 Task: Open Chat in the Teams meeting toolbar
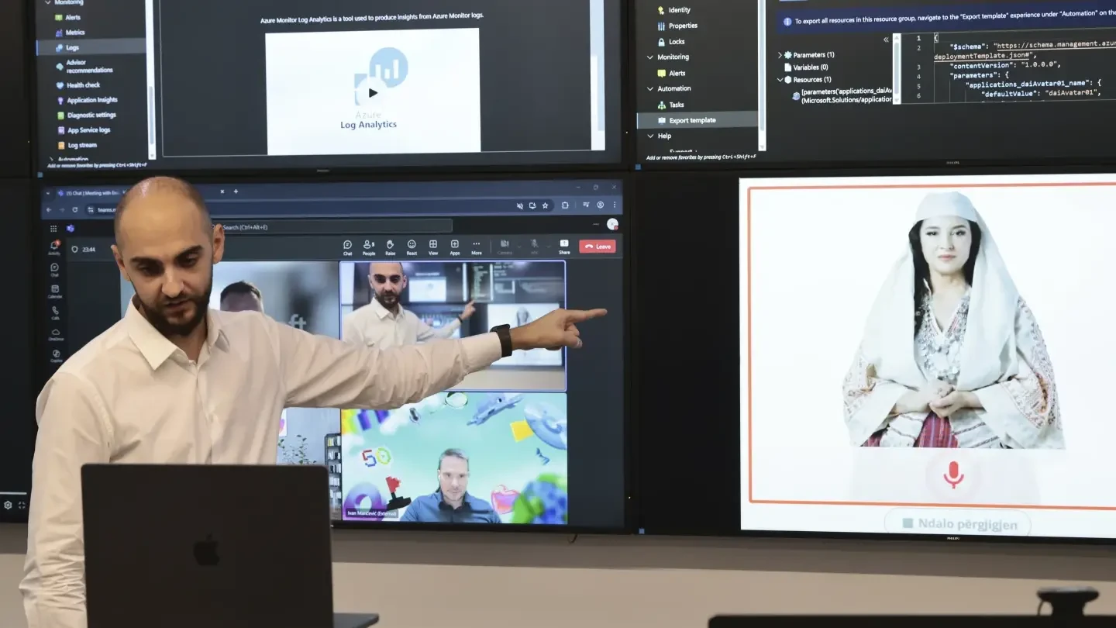click(347, 247)
